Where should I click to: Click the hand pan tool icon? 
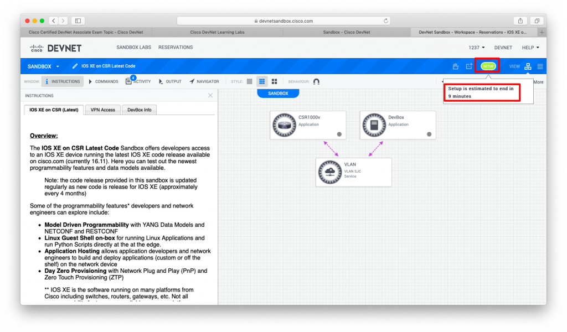(456, 66)
